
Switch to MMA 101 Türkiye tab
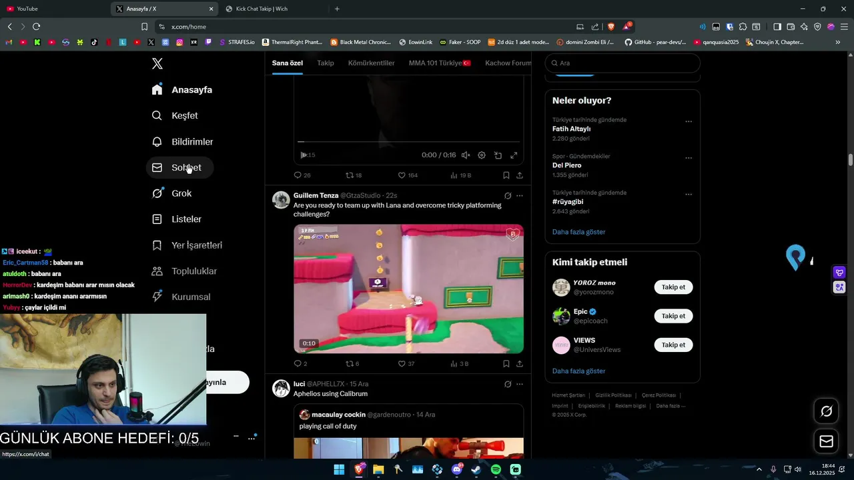(440, 63)
